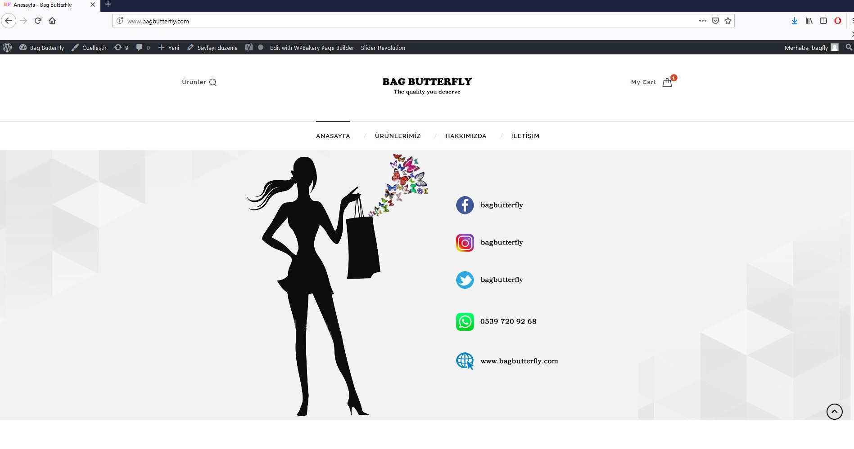Click the Instagram icon
The height and width of the screenshot is (449, 854).
(x=465, y=243)
